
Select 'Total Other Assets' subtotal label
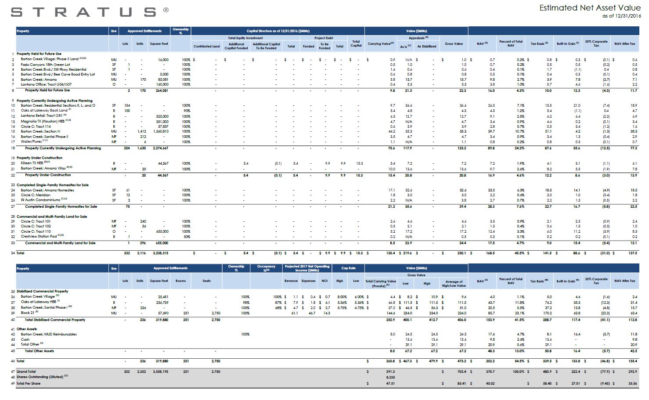(40, 351)
